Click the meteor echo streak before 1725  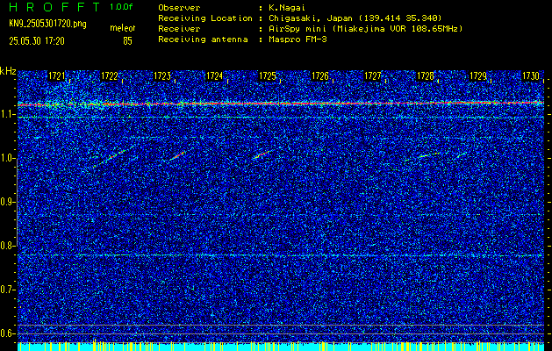(262, 155)
